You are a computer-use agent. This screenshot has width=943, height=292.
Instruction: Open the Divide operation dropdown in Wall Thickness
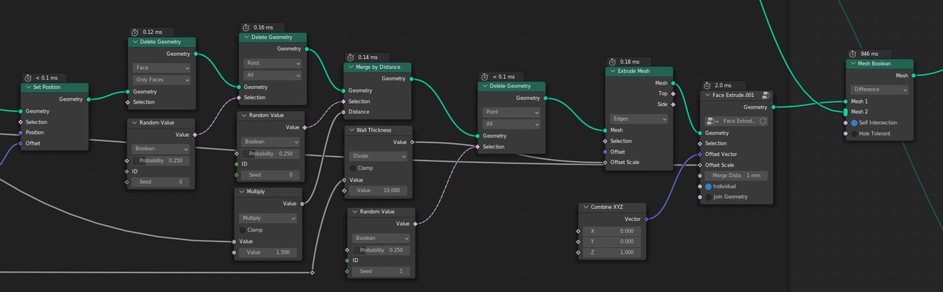click(378, 156)
